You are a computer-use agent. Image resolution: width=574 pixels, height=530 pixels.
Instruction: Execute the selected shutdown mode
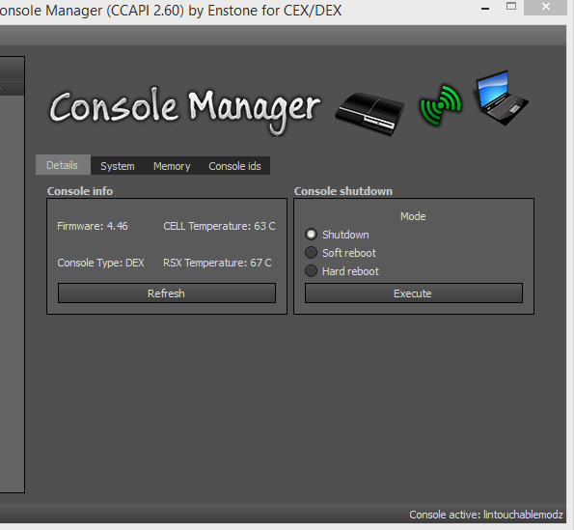[414, 293]
